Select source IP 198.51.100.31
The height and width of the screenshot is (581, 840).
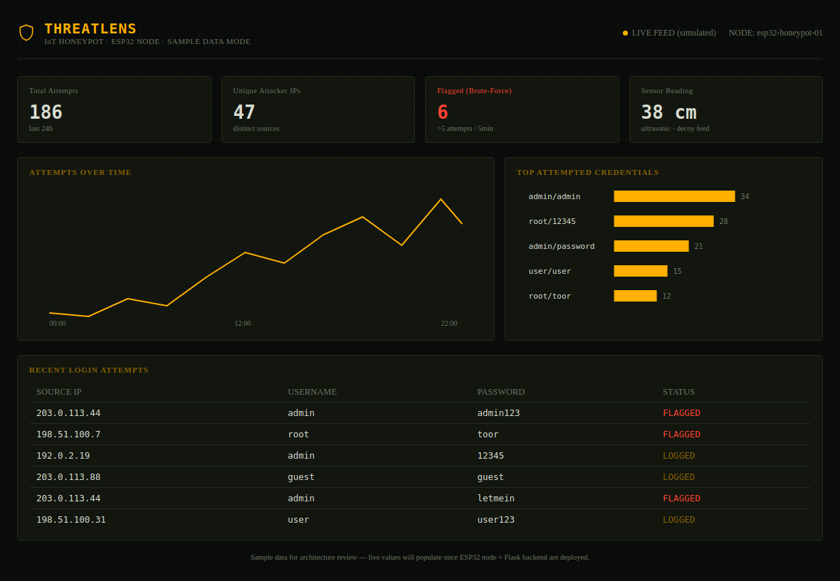click(x=71, y=520)
